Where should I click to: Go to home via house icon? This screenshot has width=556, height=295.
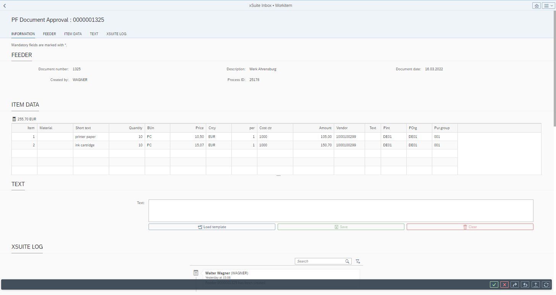537,6
